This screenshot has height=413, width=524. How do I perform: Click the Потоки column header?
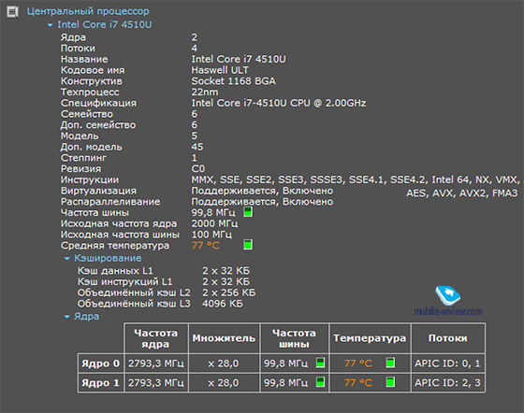tap(448, 338)
